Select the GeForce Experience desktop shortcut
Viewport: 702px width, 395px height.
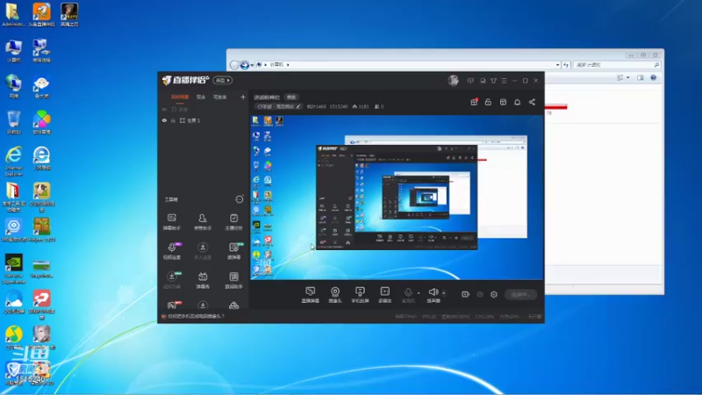[x=13, y=269]
